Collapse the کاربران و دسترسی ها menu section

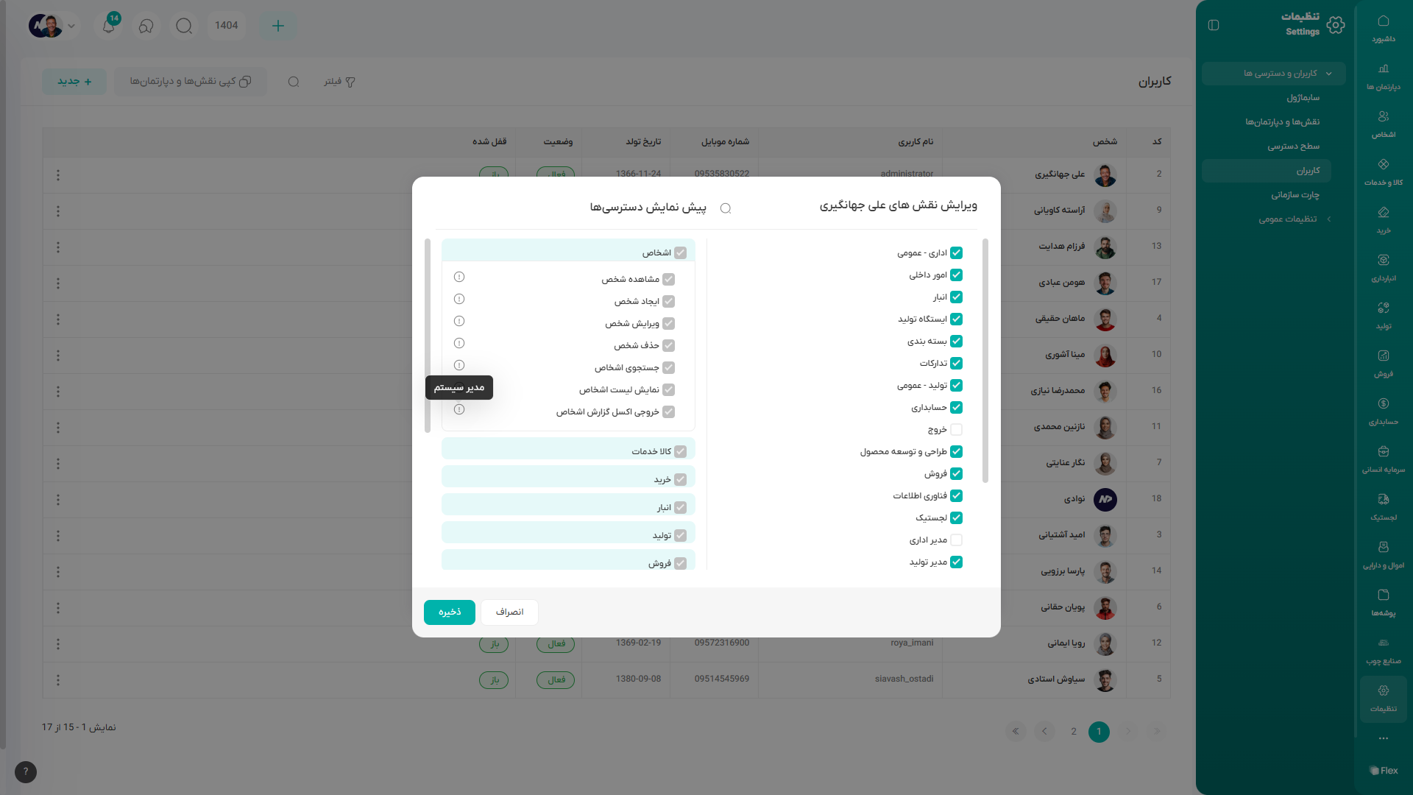tap(1328, 74)
